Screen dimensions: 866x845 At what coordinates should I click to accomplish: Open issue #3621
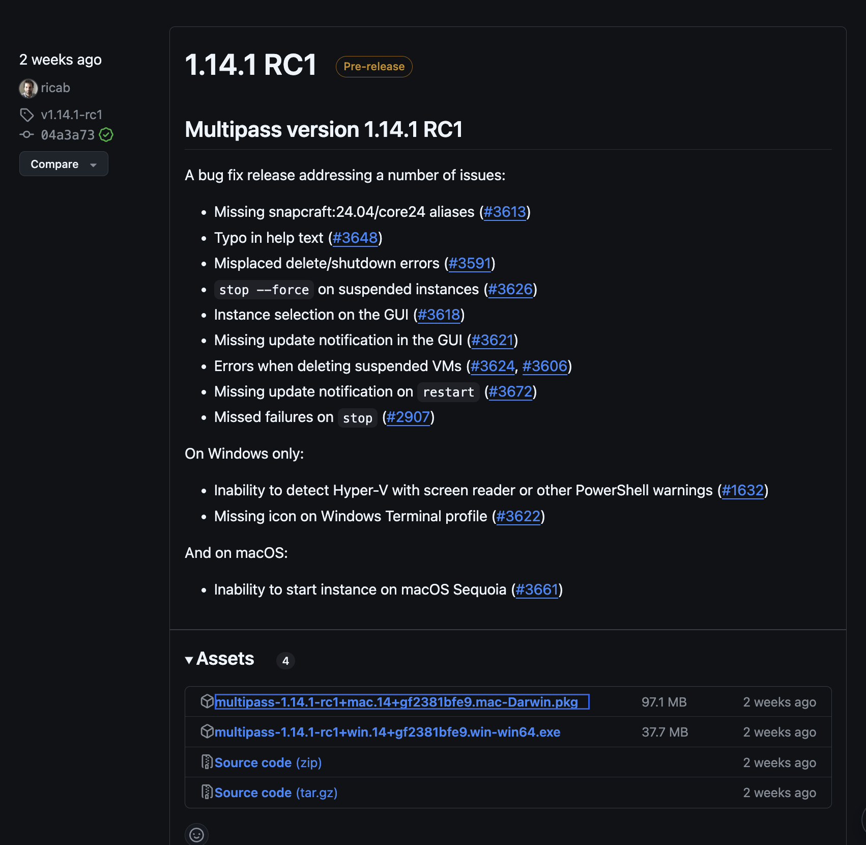(493, 340)
